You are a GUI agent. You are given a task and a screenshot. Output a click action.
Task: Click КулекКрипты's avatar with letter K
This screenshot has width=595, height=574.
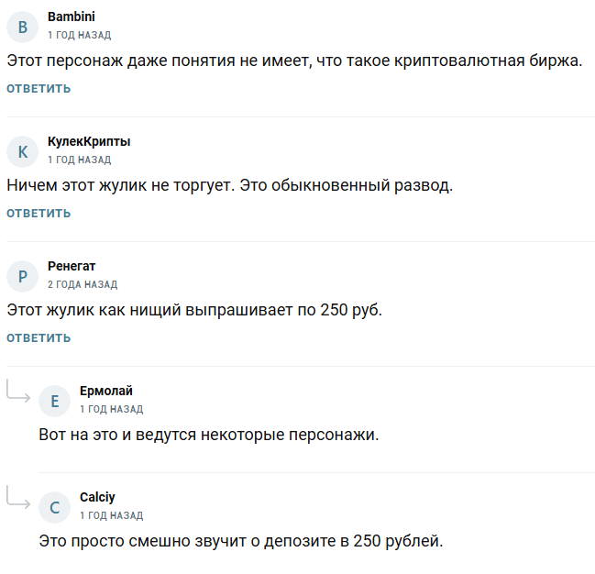point(23,151)
